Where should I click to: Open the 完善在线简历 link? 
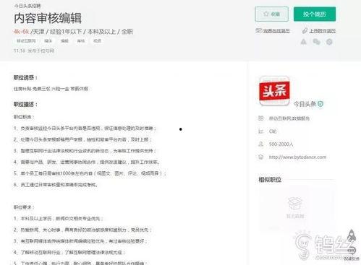(276, 31)
